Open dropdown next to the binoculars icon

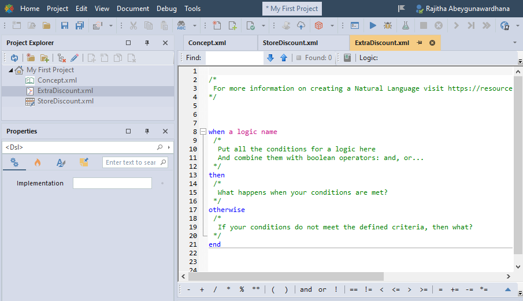pos(194,25)
